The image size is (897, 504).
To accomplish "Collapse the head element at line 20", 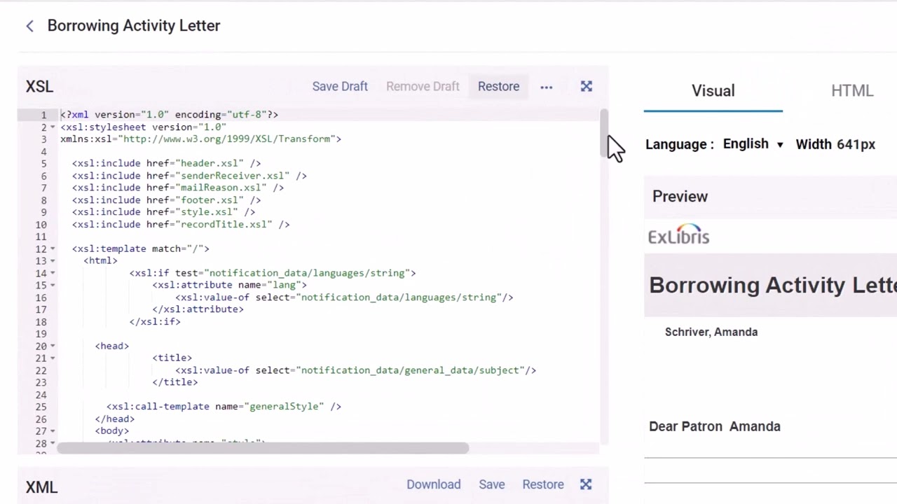I will point(53,346).
